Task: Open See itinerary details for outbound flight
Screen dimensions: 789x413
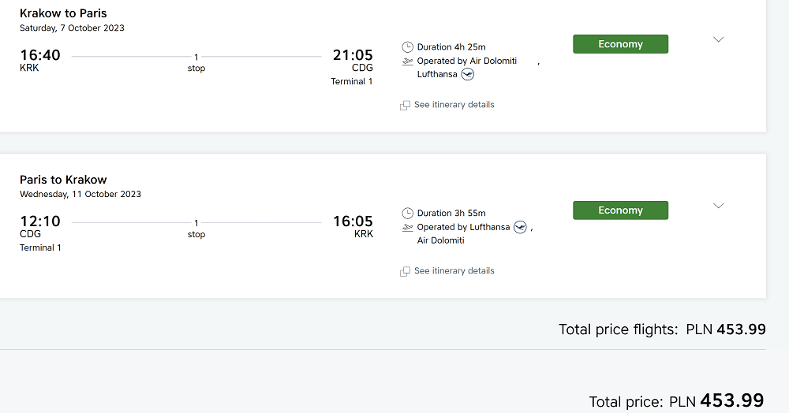Action: (454, 105)
